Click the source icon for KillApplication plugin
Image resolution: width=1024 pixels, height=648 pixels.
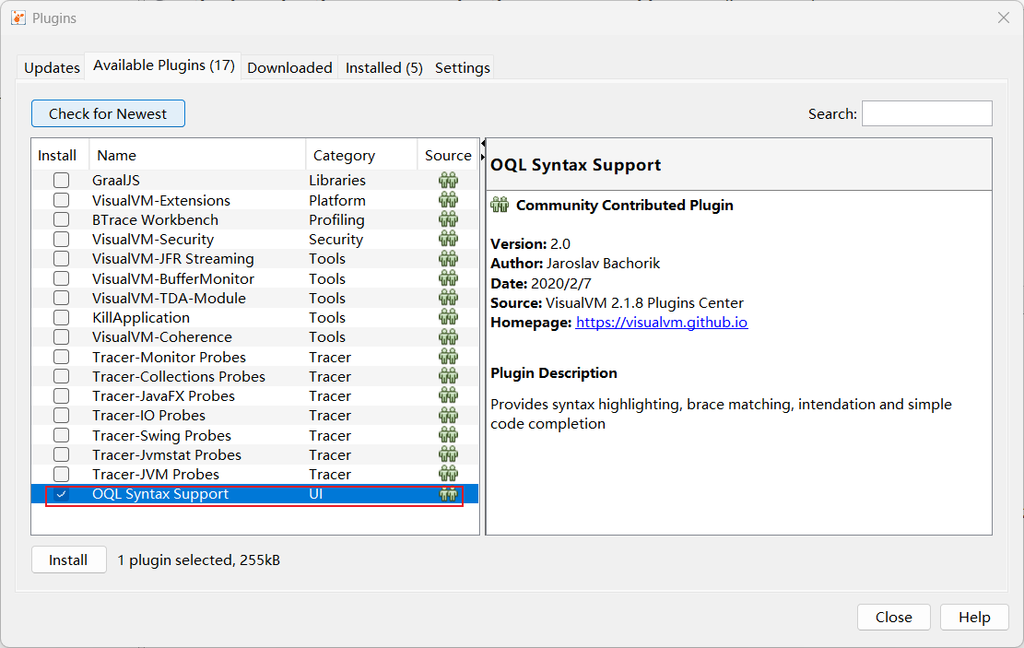(448, 317)
